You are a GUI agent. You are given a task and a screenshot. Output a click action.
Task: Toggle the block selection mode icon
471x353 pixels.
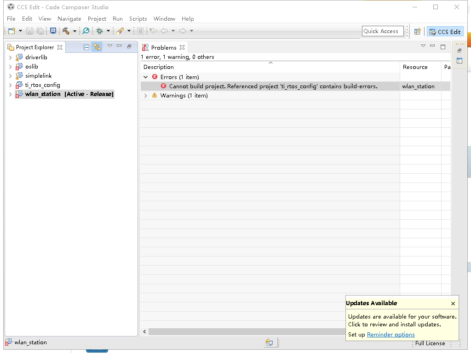[140, 31]
